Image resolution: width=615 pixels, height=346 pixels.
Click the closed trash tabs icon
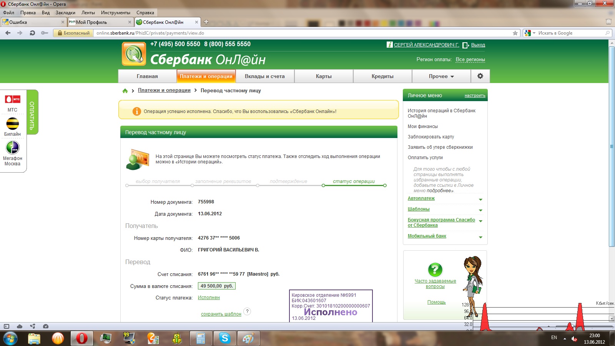click(608, 22)
